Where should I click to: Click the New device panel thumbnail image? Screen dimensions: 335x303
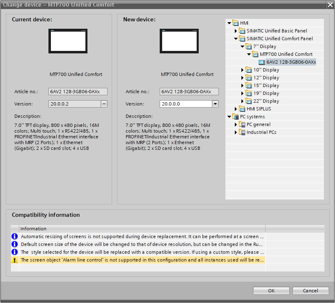[179, 41]
